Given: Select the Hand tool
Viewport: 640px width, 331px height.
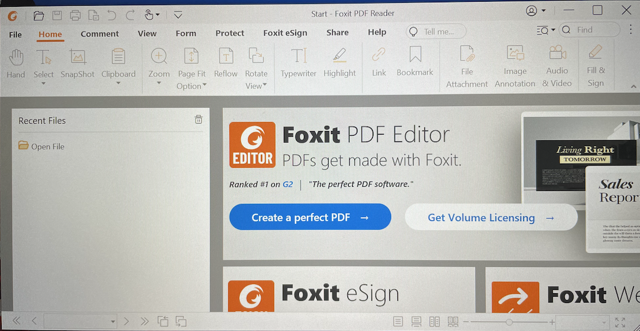Looking at the screenshot, I should click(x=16, y=64).
